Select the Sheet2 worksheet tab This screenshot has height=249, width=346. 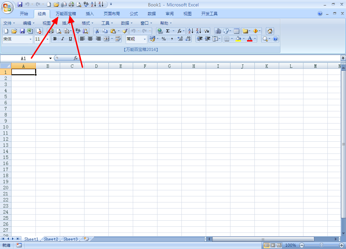point(51,239)
